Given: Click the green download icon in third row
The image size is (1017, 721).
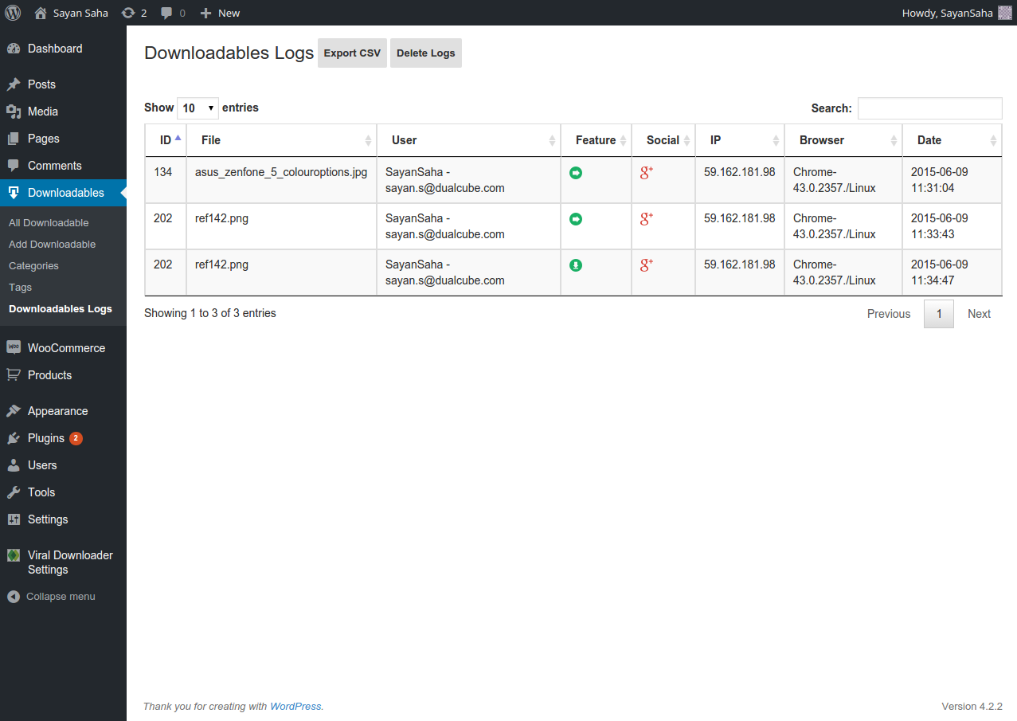Looking at the screenshot, I should point(576,265).
